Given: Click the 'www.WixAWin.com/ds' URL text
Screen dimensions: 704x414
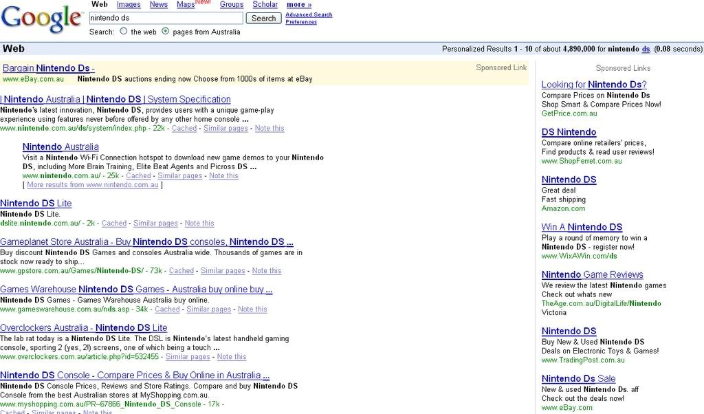Looking at the screenshot, I should click(x=579, y=256).
